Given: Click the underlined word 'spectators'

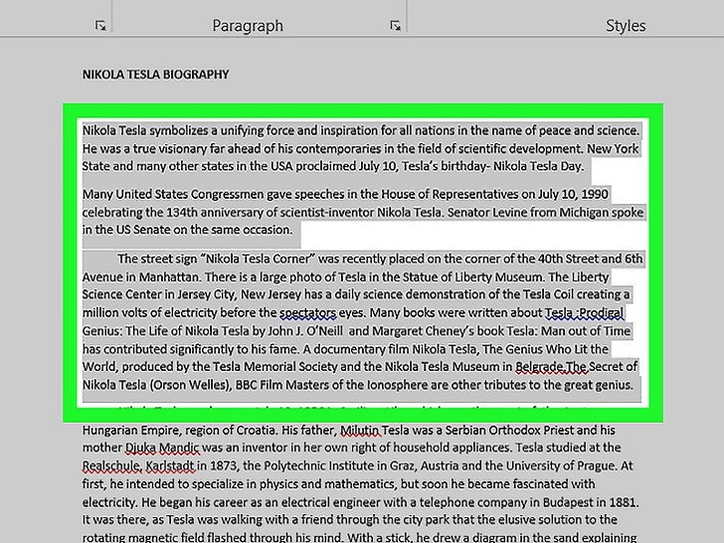Looking at the screenshot, I should click(308, 313).
